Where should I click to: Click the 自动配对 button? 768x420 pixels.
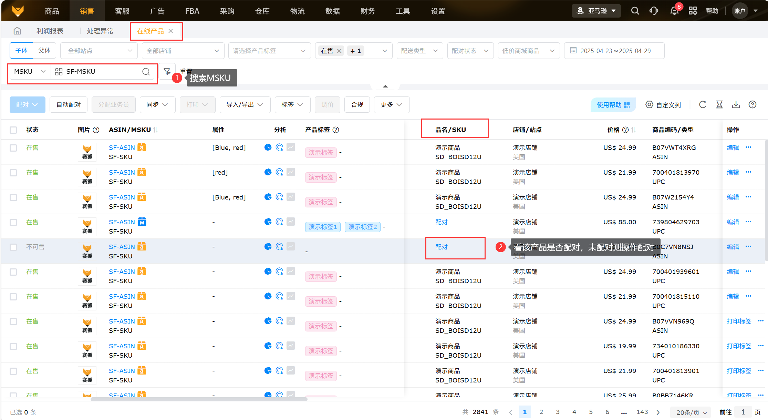[x=69, y=105]
